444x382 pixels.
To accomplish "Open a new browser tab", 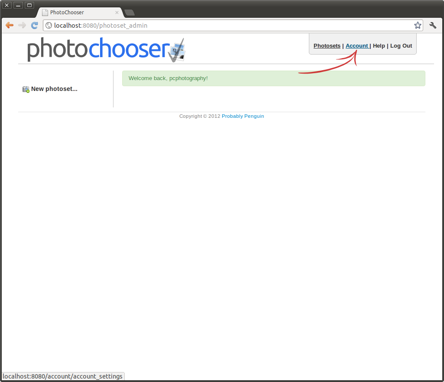I will click(130, 13).
